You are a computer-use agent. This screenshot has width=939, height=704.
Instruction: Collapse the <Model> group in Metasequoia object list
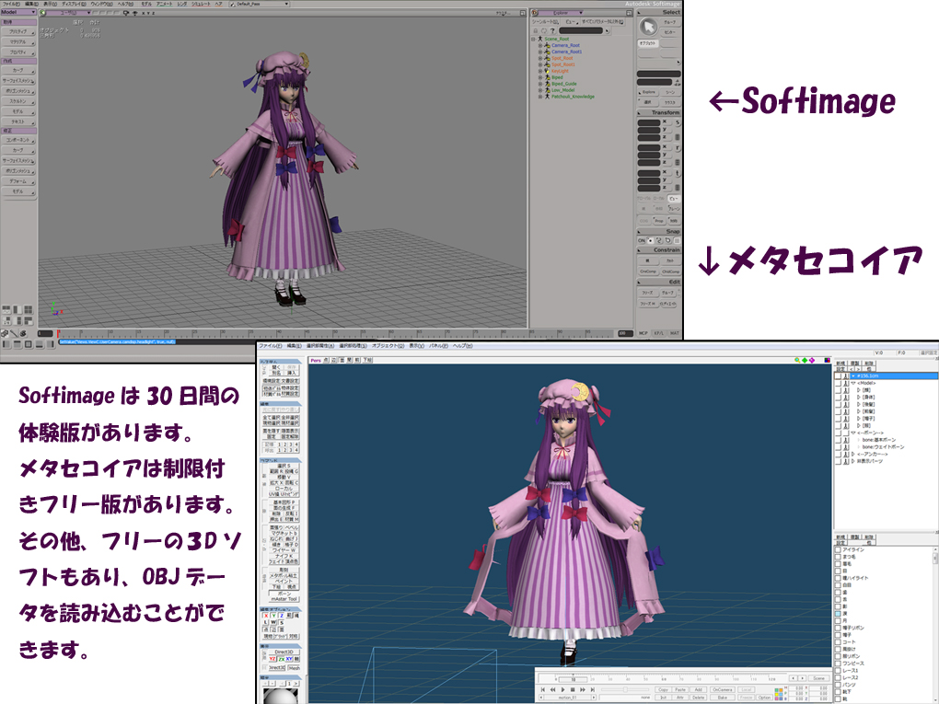pos(853,383)
